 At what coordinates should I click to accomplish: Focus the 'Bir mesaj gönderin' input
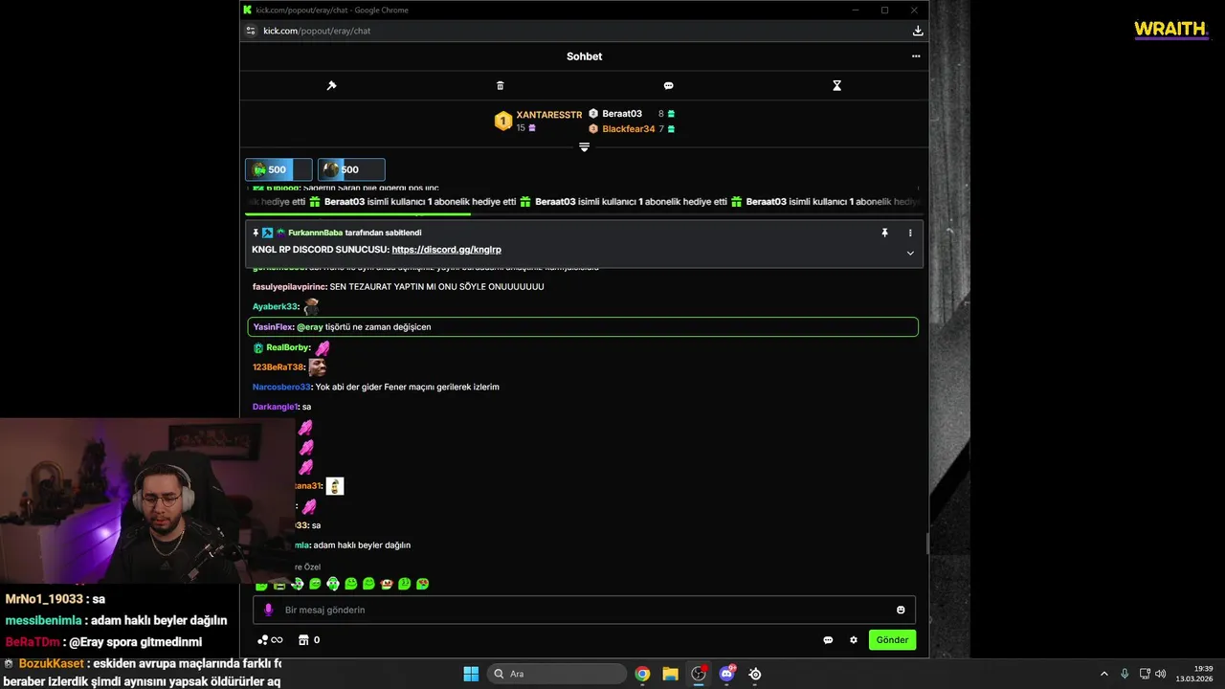click(x=584, y=610)
